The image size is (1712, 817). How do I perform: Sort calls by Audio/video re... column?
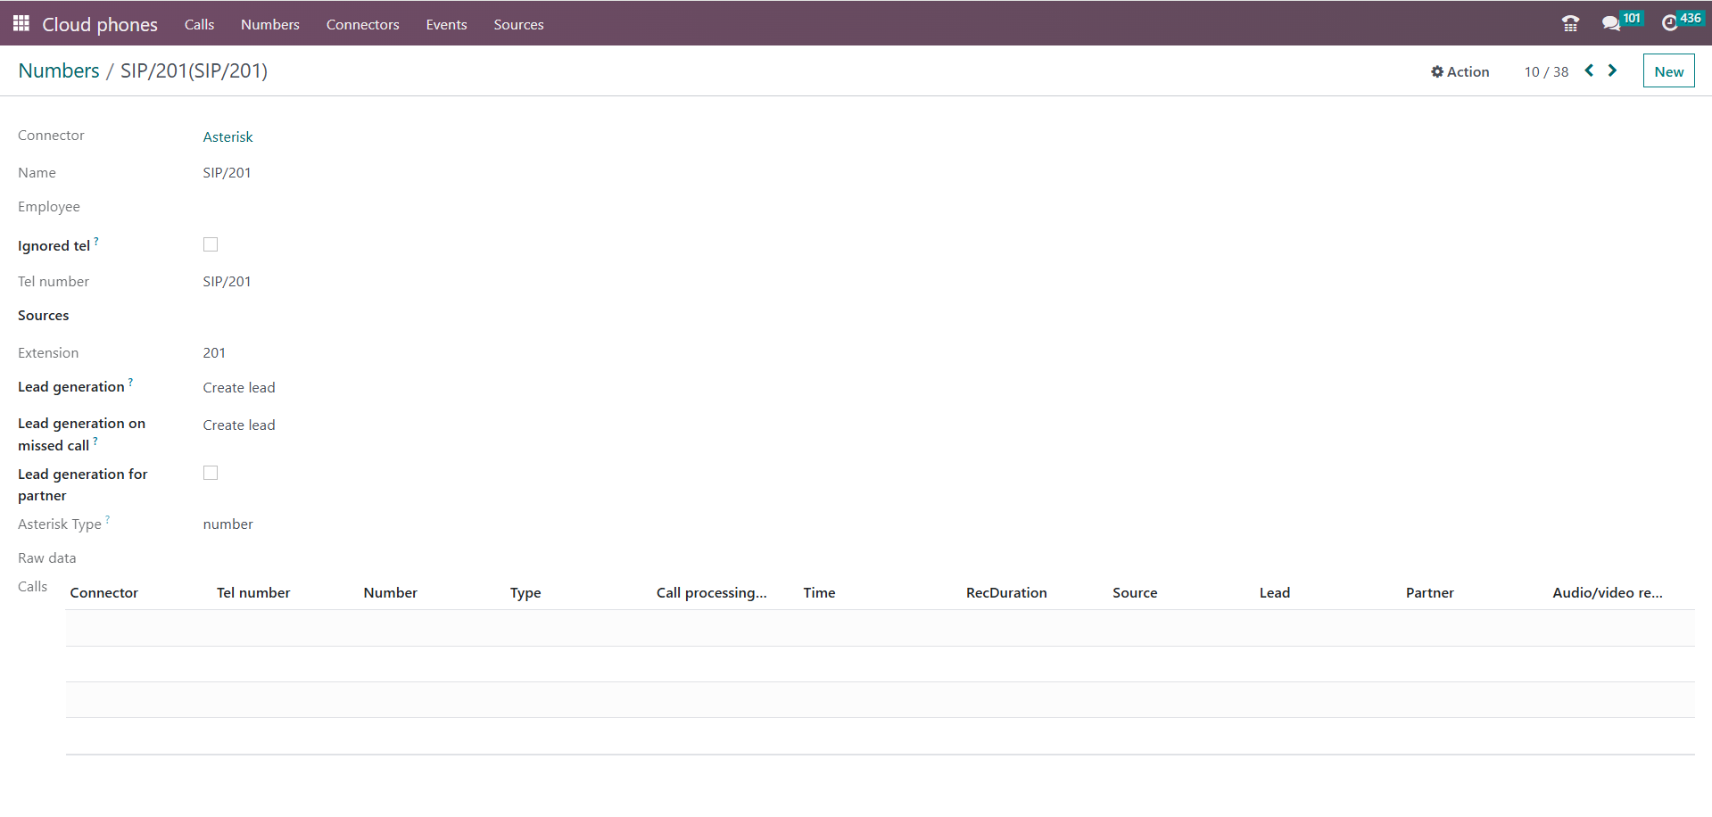coord(1608,592)
